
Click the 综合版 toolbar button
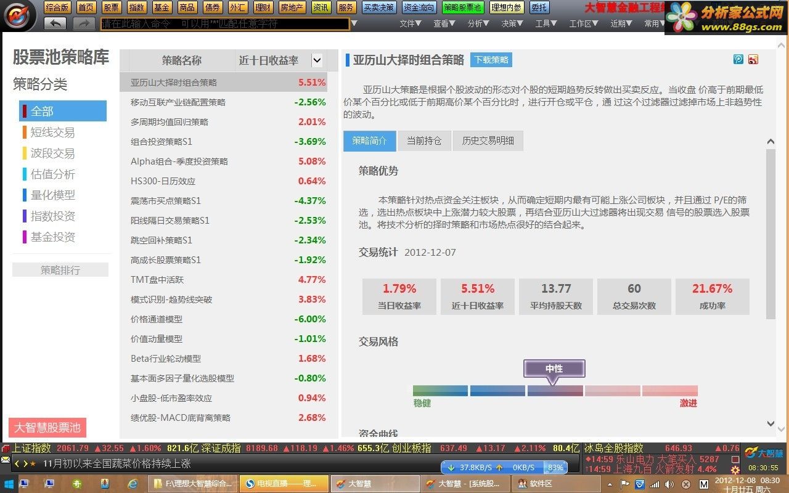coord(57,7)
